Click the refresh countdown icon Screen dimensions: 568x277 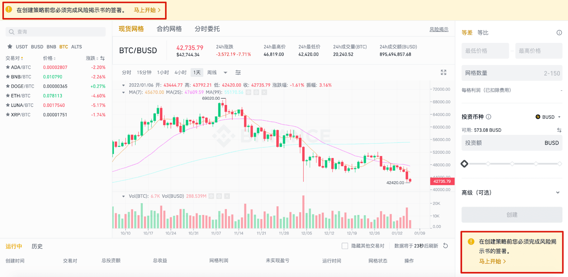pyautogui.click(x=446, y=246)
